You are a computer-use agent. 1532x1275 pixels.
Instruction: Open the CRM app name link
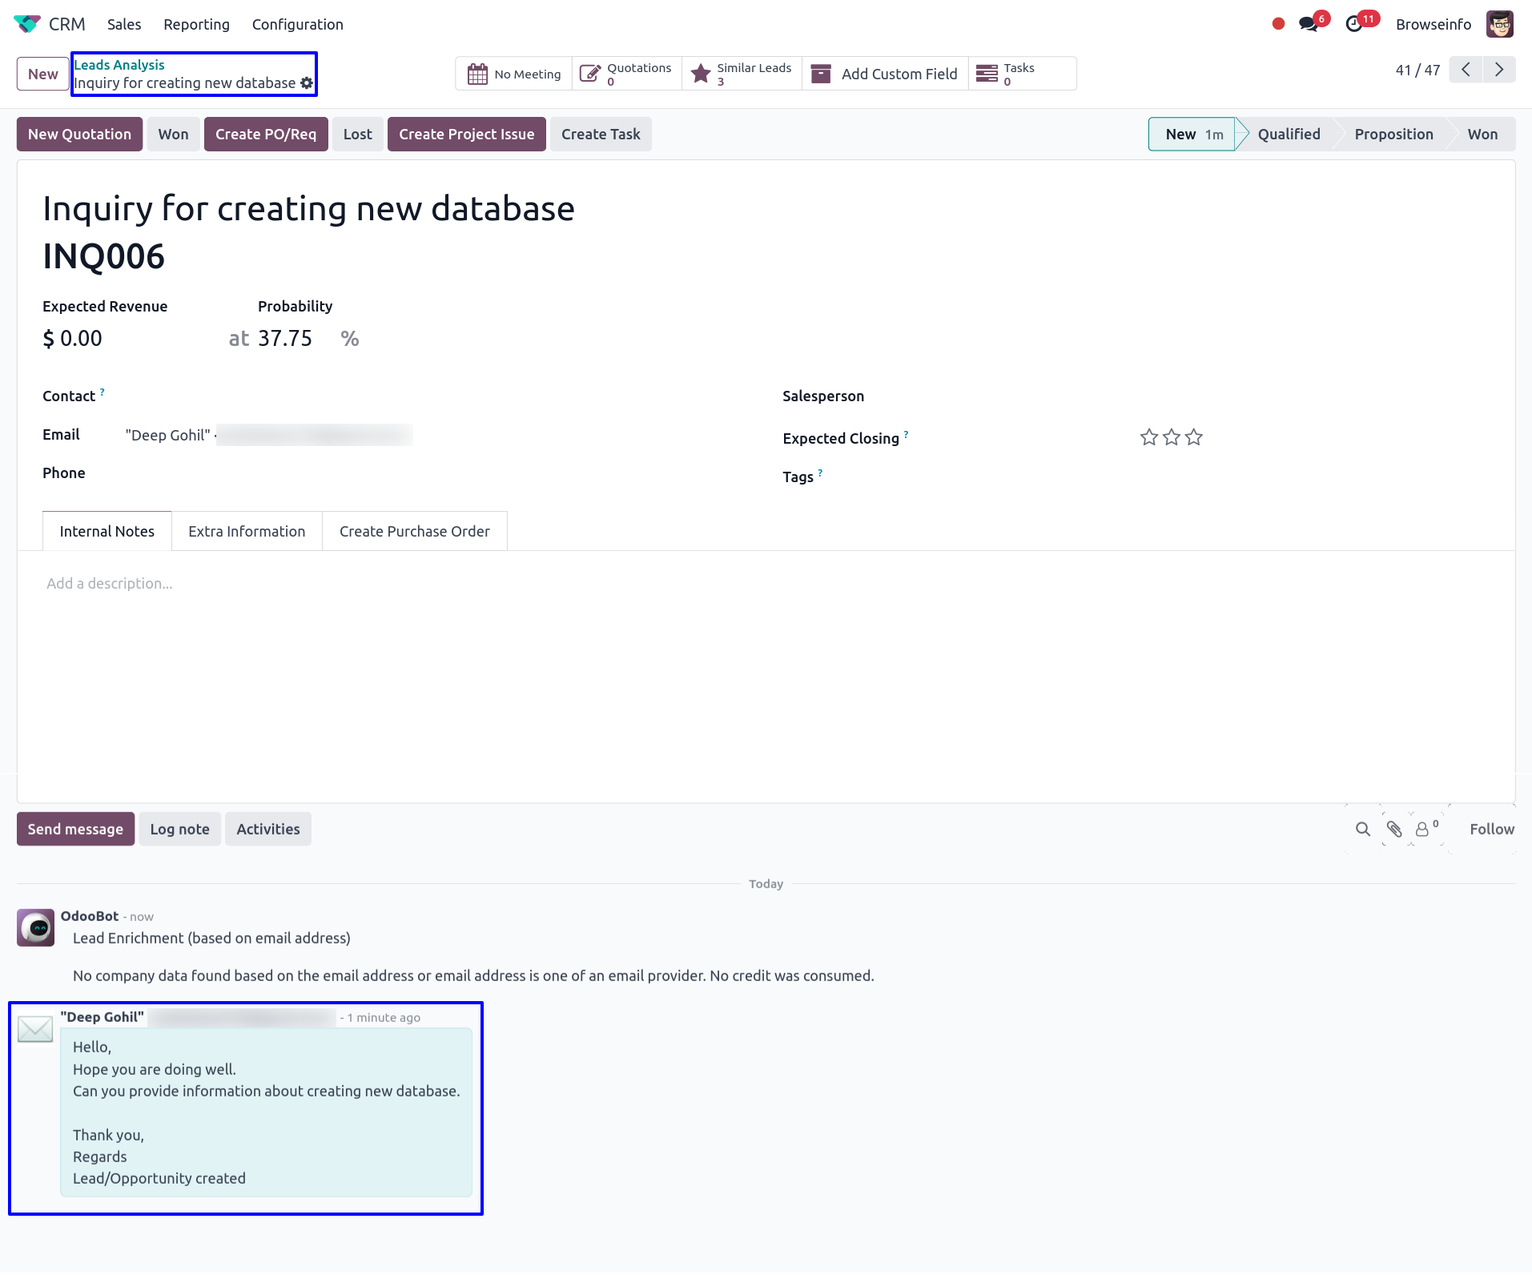pos(67,24)
